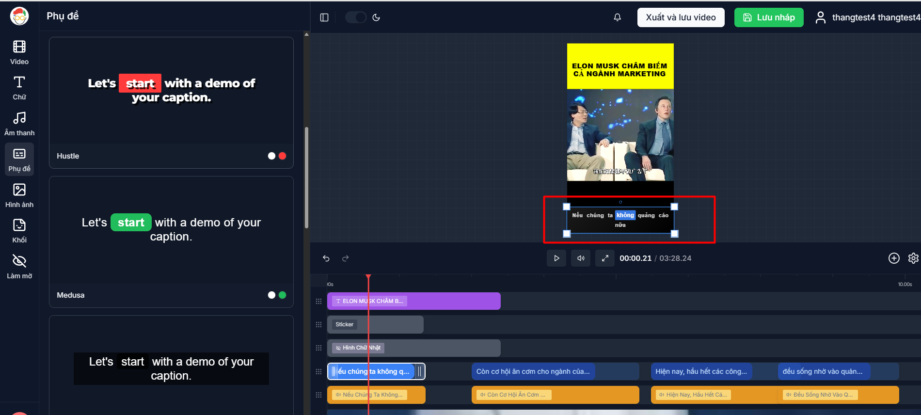Mute the preview volume

coord(581,258)
